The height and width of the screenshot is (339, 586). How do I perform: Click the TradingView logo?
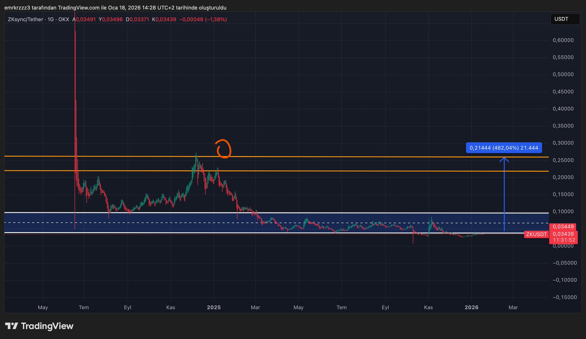[x=39, y=326]
